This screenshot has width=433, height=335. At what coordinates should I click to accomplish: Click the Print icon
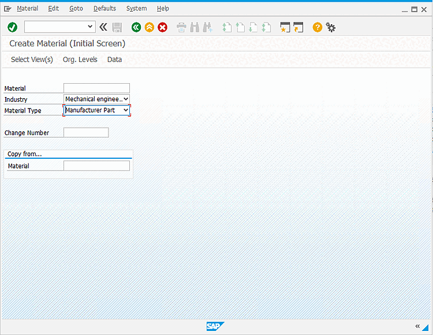181,27
